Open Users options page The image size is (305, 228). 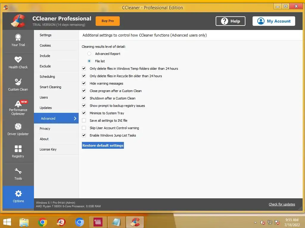coord(56,97)
